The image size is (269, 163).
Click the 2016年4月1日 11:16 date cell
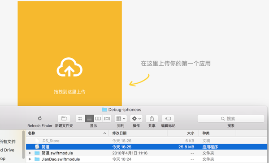point(130,153)
